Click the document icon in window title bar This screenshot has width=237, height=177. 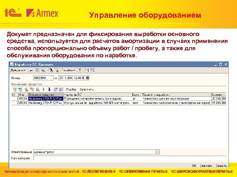coord(12,64)
